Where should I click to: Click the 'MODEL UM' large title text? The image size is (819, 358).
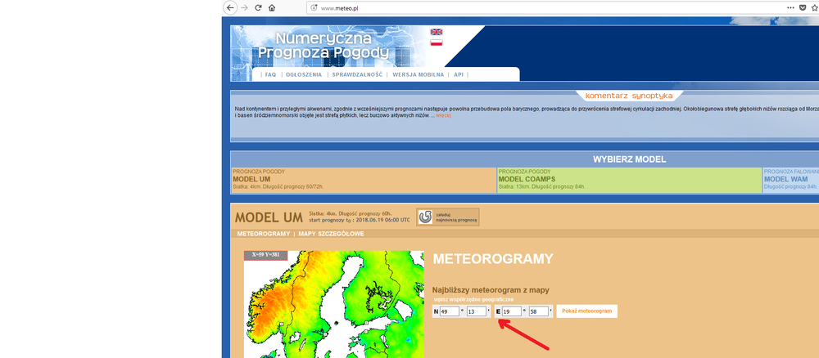point(269,217)
